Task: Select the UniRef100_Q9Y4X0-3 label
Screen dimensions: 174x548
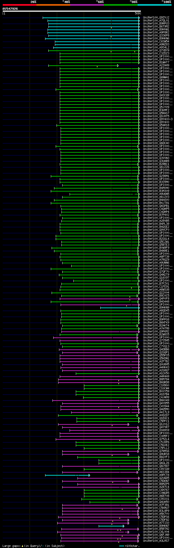Action: (158, 119)
